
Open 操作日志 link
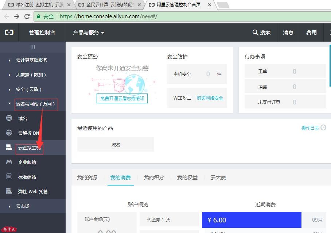tap(310, 128)
